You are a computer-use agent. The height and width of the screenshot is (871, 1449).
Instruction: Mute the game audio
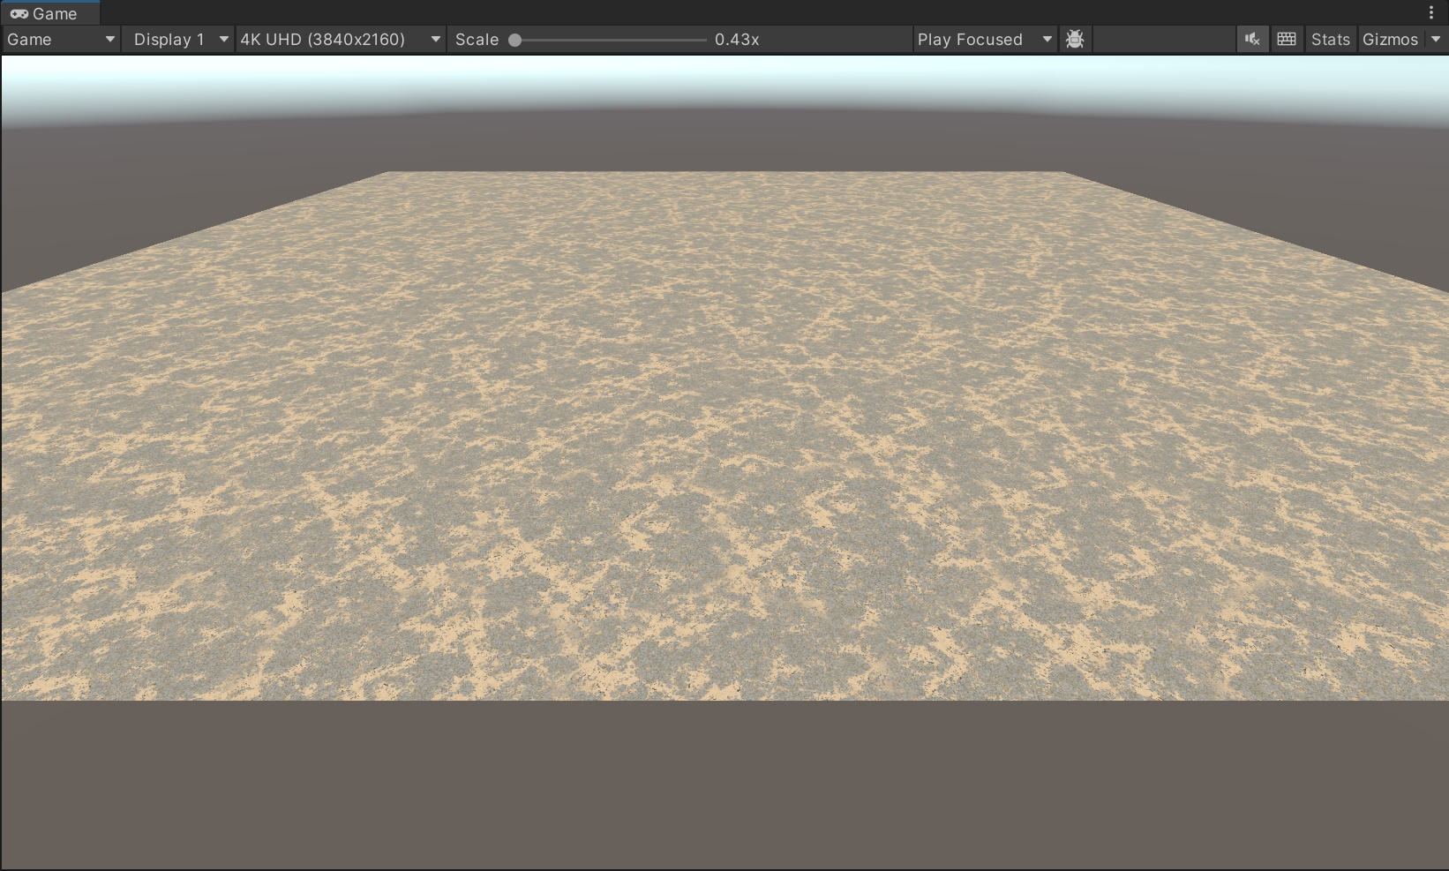pyautogui.click(x=1251, y=40)
